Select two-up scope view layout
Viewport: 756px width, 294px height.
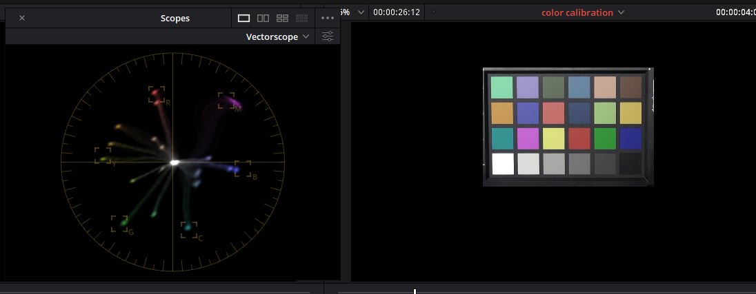(x=263, y=19)
